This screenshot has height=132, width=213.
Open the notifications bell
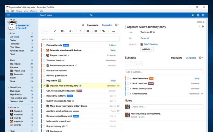pos(198,15)
